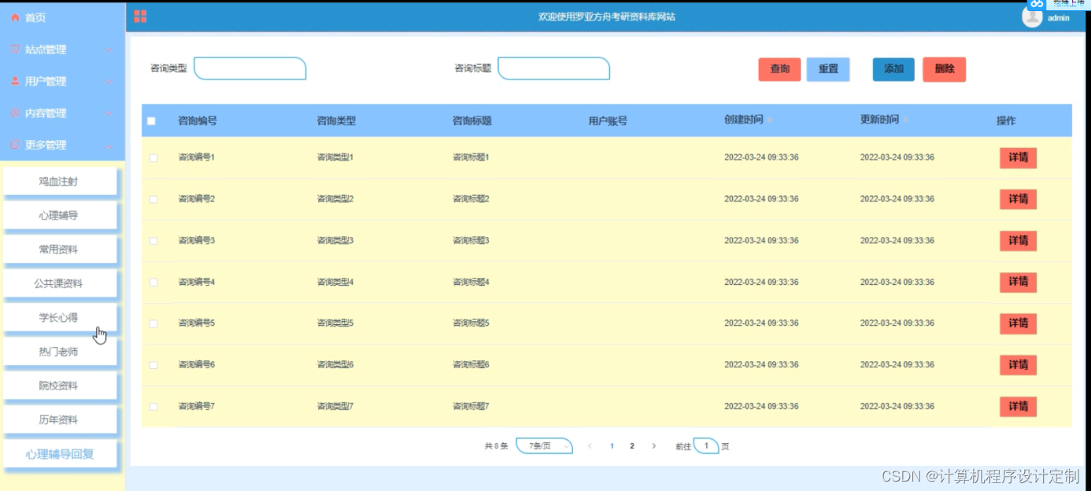Select 常用资料 submenu item

[x=59, y=249]
